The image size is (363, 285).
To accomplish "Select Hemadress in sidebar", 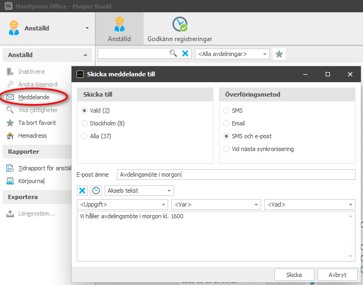I will 33,136.
